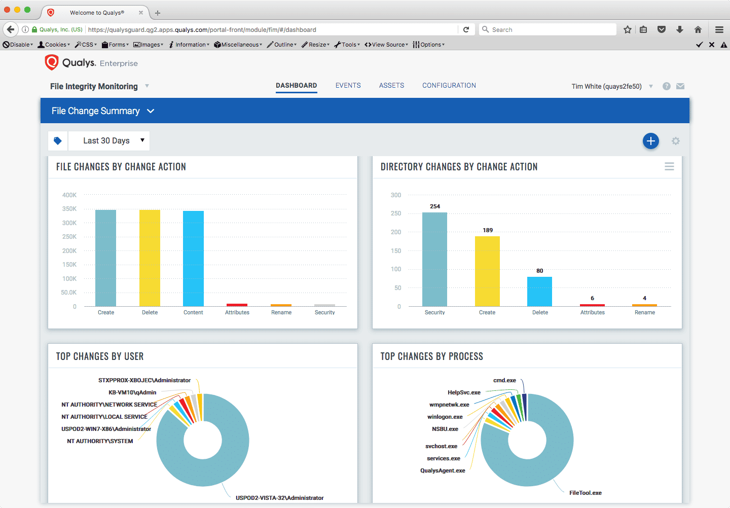Click web developer toolbar checkmark icon
Image resolution: width=730 pixels, height=508 pixels.
(700, 45)
